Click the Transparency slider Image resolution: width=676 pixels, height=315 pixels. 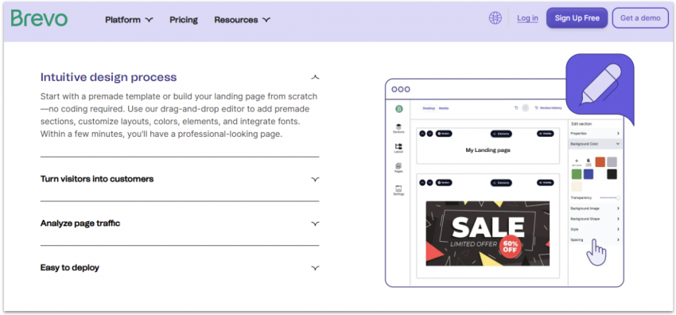click(x=610, y=198)
